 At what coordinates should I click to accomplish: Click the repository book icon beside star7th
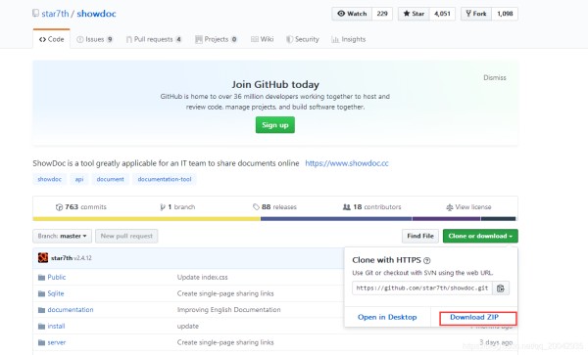coord(35,14)
